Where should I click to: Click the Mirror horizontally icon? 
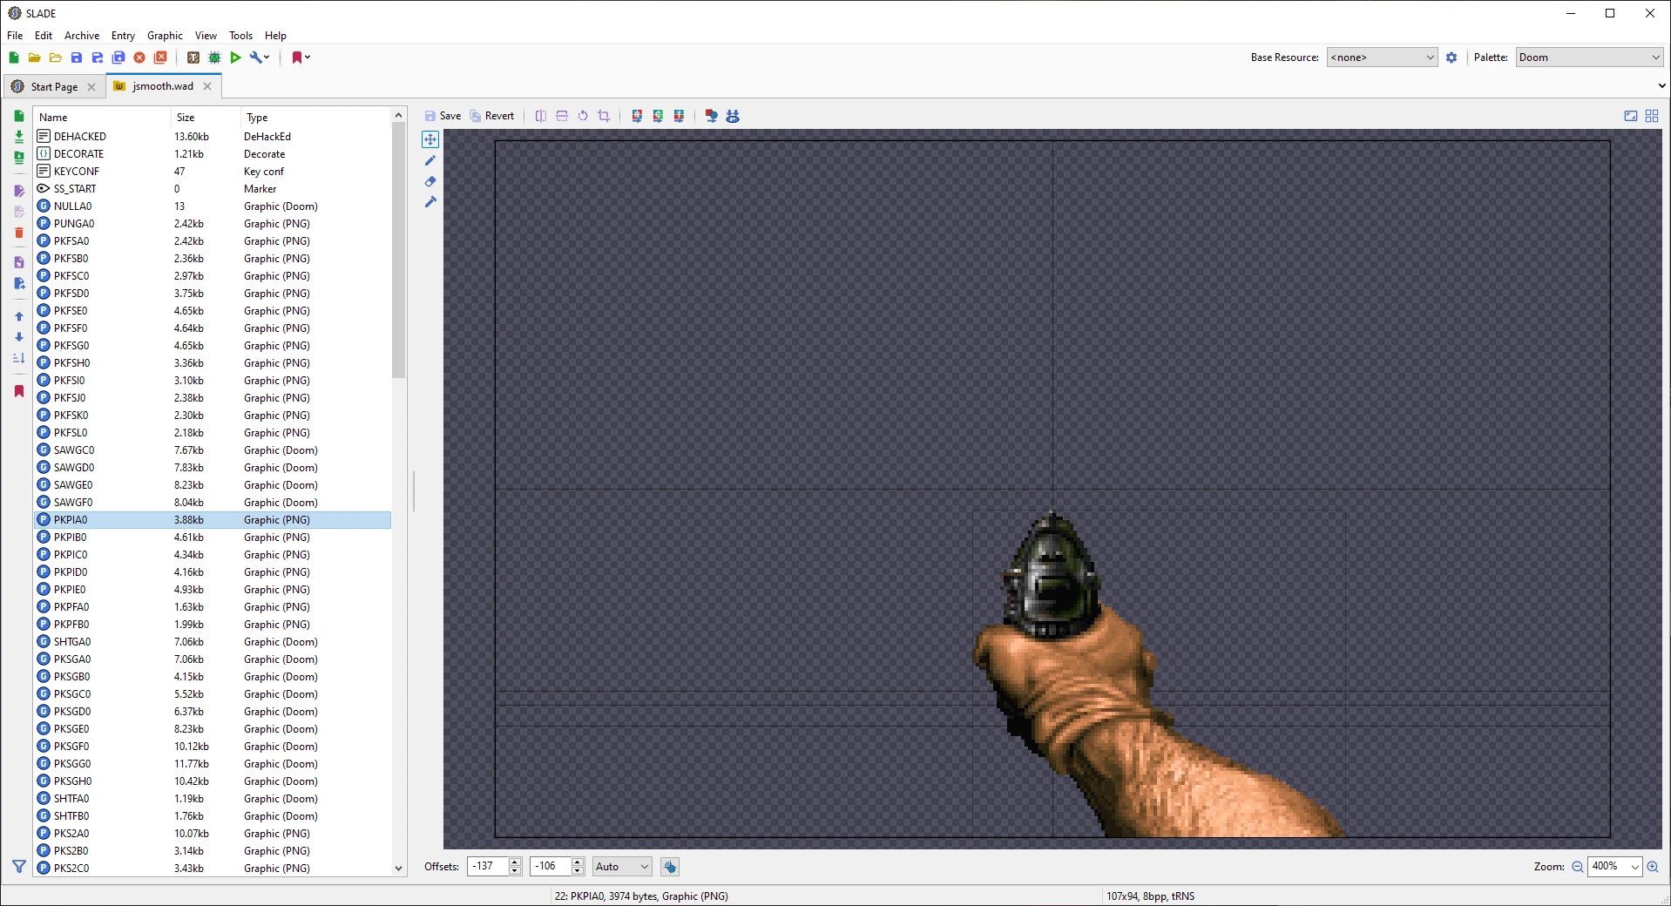pos(541,116)
